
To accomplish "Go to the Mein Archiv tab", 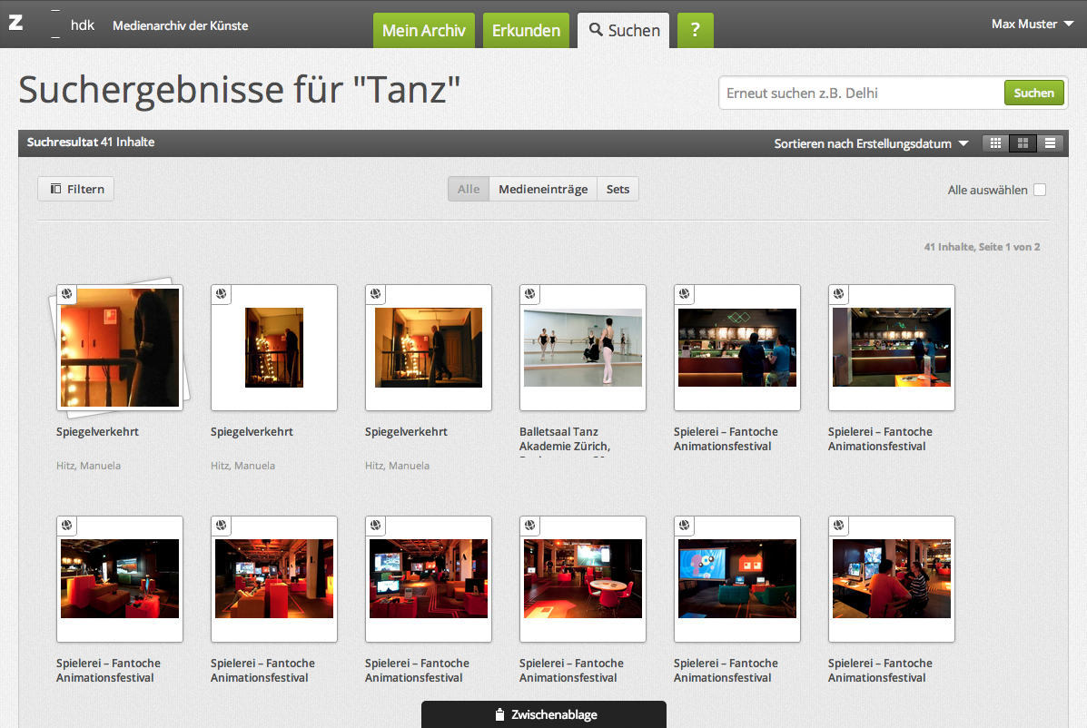I will (x=423, y=30).
